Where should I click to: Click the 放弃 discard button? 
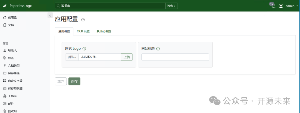pyautogui.click(x=61, y=81)
